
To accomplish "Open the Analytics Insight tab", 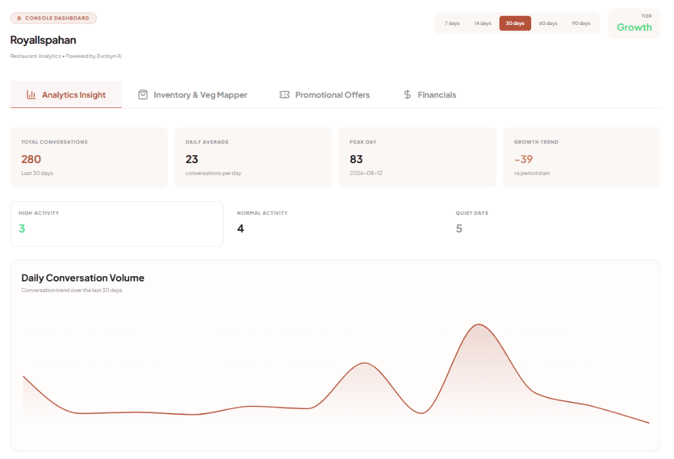I will tap(66, 95).
